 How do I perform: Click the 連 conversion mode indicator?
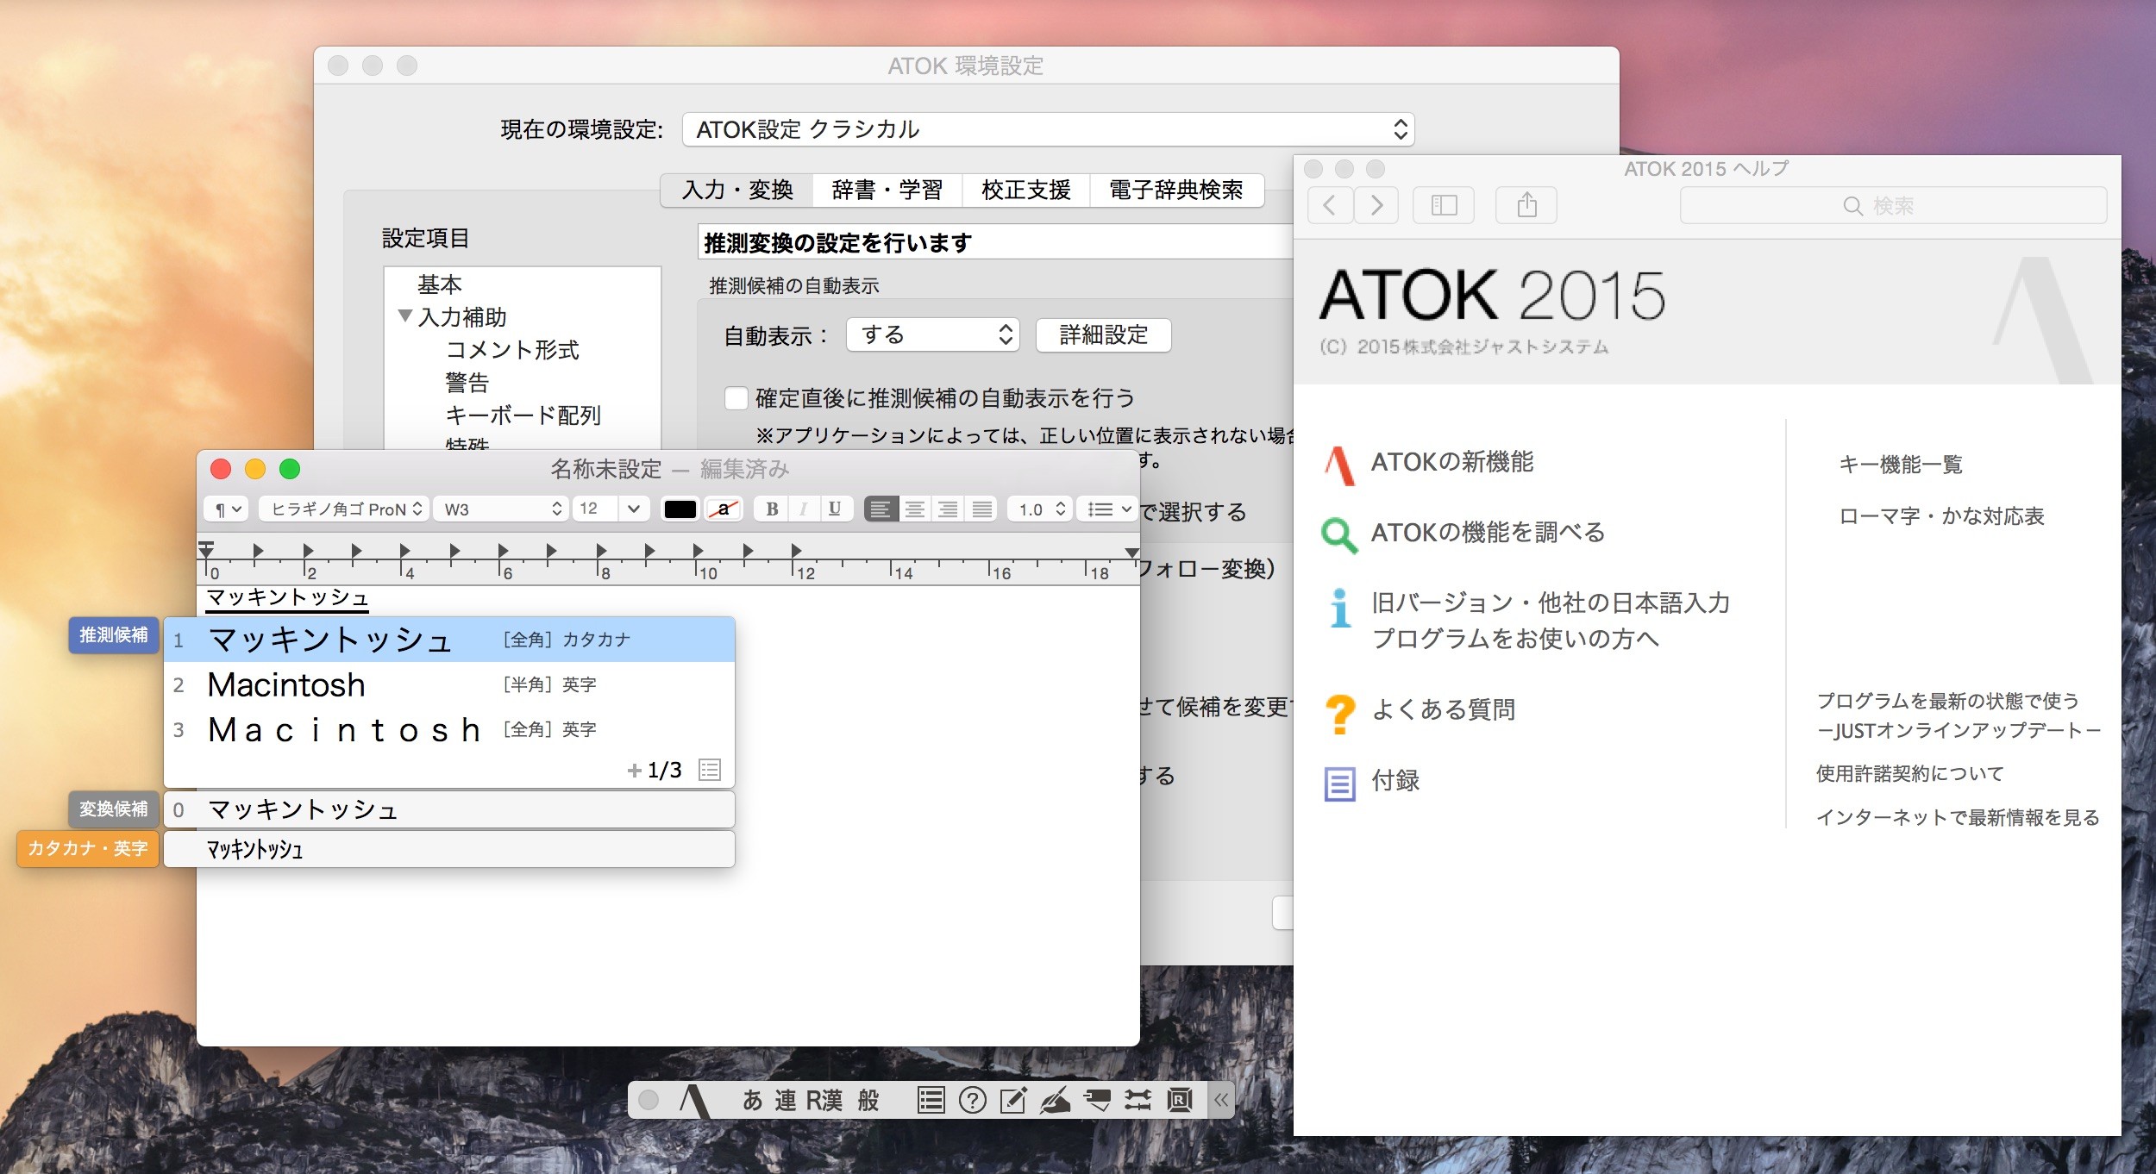click(x=785, y=1100)
